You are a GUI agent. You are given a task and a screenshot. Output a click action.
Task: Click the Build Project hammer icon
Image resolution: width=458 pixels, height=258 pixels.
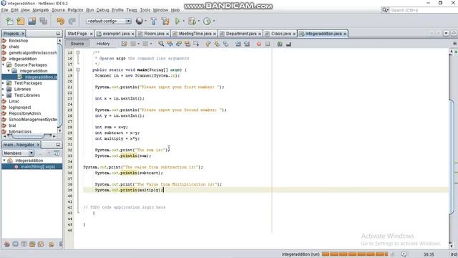click(x=154, y=21)
